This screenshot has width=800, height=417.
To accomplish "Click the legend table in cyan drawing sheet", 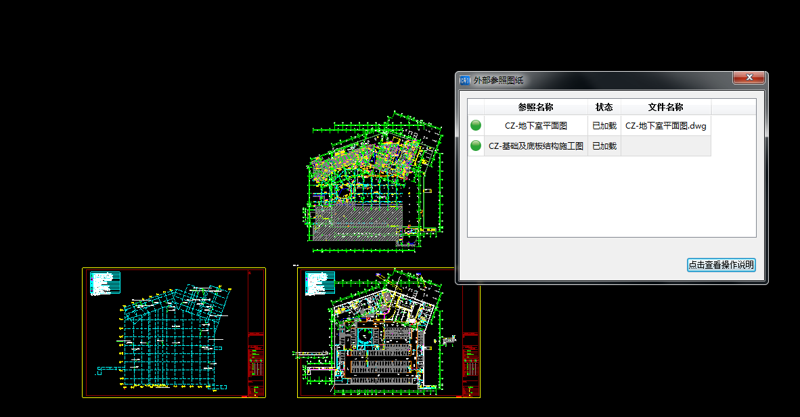I will [105, 283].
